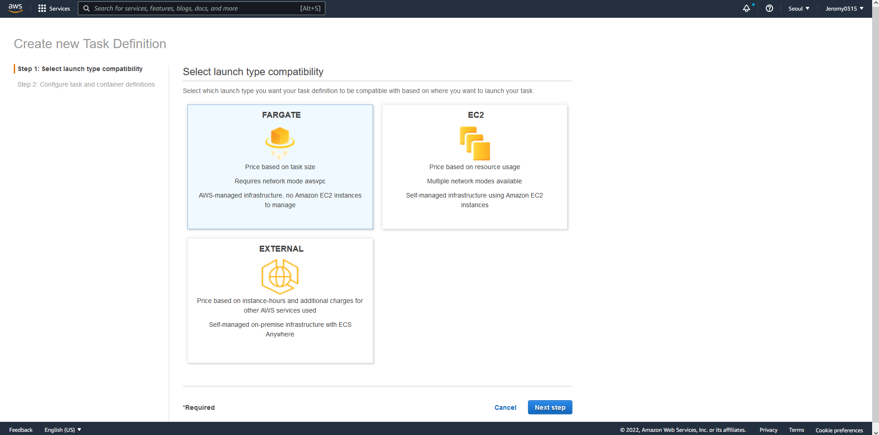
Task: Open the Feedback link
Action: [x=21, y=430]
